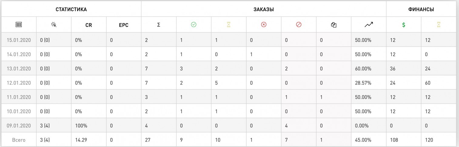Viewport: 459px width, 147px height.
Task: Open the 15.01.2020 date row
Action: click(229, 40)
